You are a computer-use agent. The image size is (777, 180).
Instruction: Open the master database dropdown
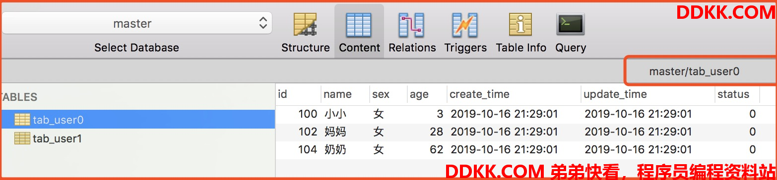click(137, 23)
